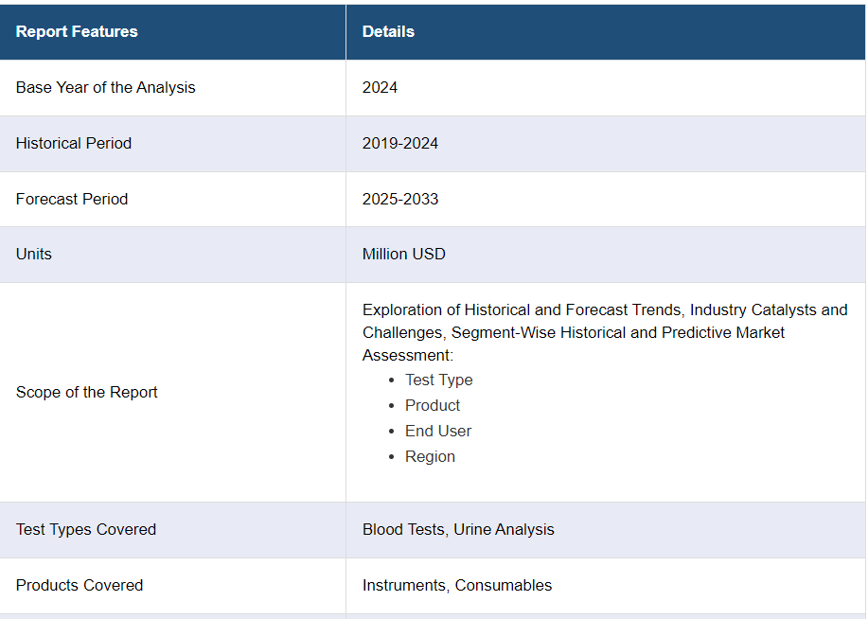Click the End User bullet item
868x619 pixels.
pyautogui.click(x=438, y=431)
